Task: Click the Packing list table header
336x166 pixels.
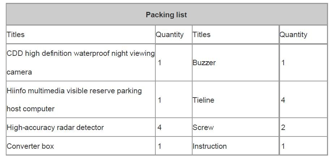Action: 167,15
